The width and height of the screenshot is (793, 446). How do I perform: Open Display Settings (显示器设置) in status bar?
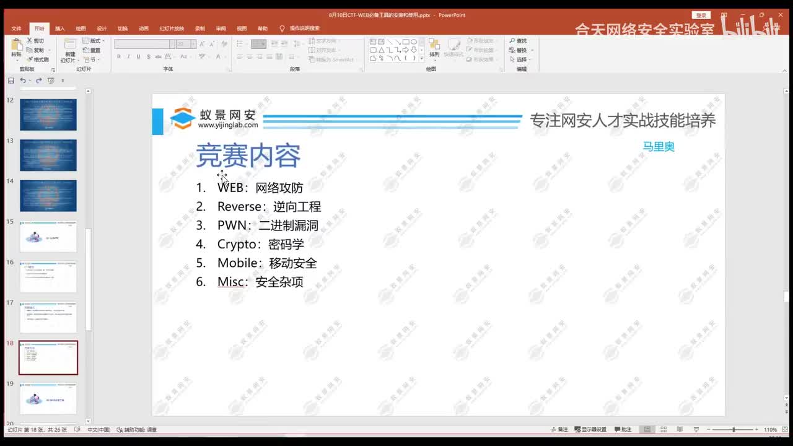[590, 429]
